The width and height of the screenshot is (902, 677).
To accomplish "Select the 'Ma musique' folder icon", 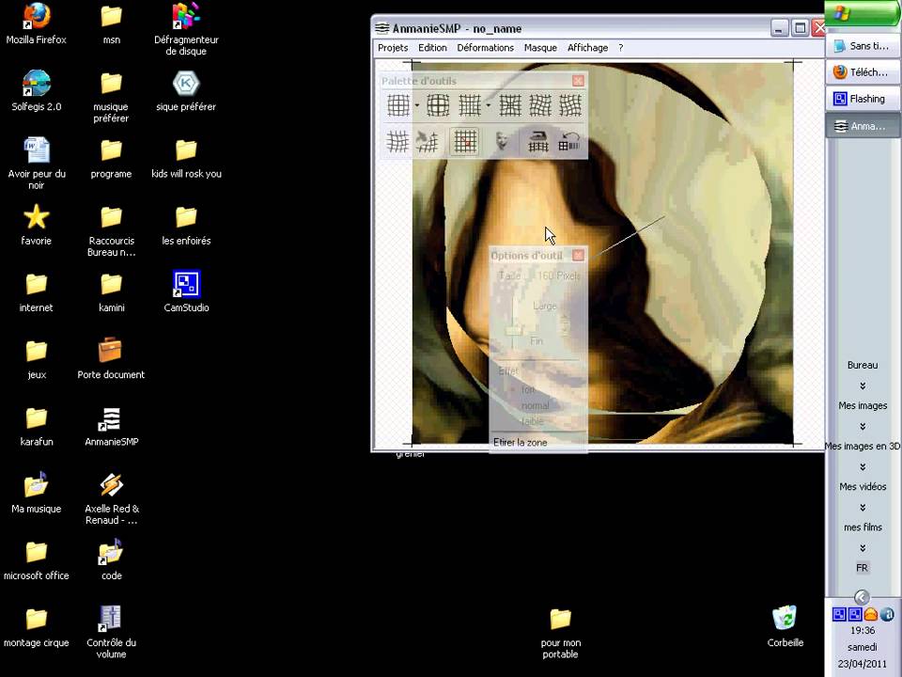I will (37, 492).
